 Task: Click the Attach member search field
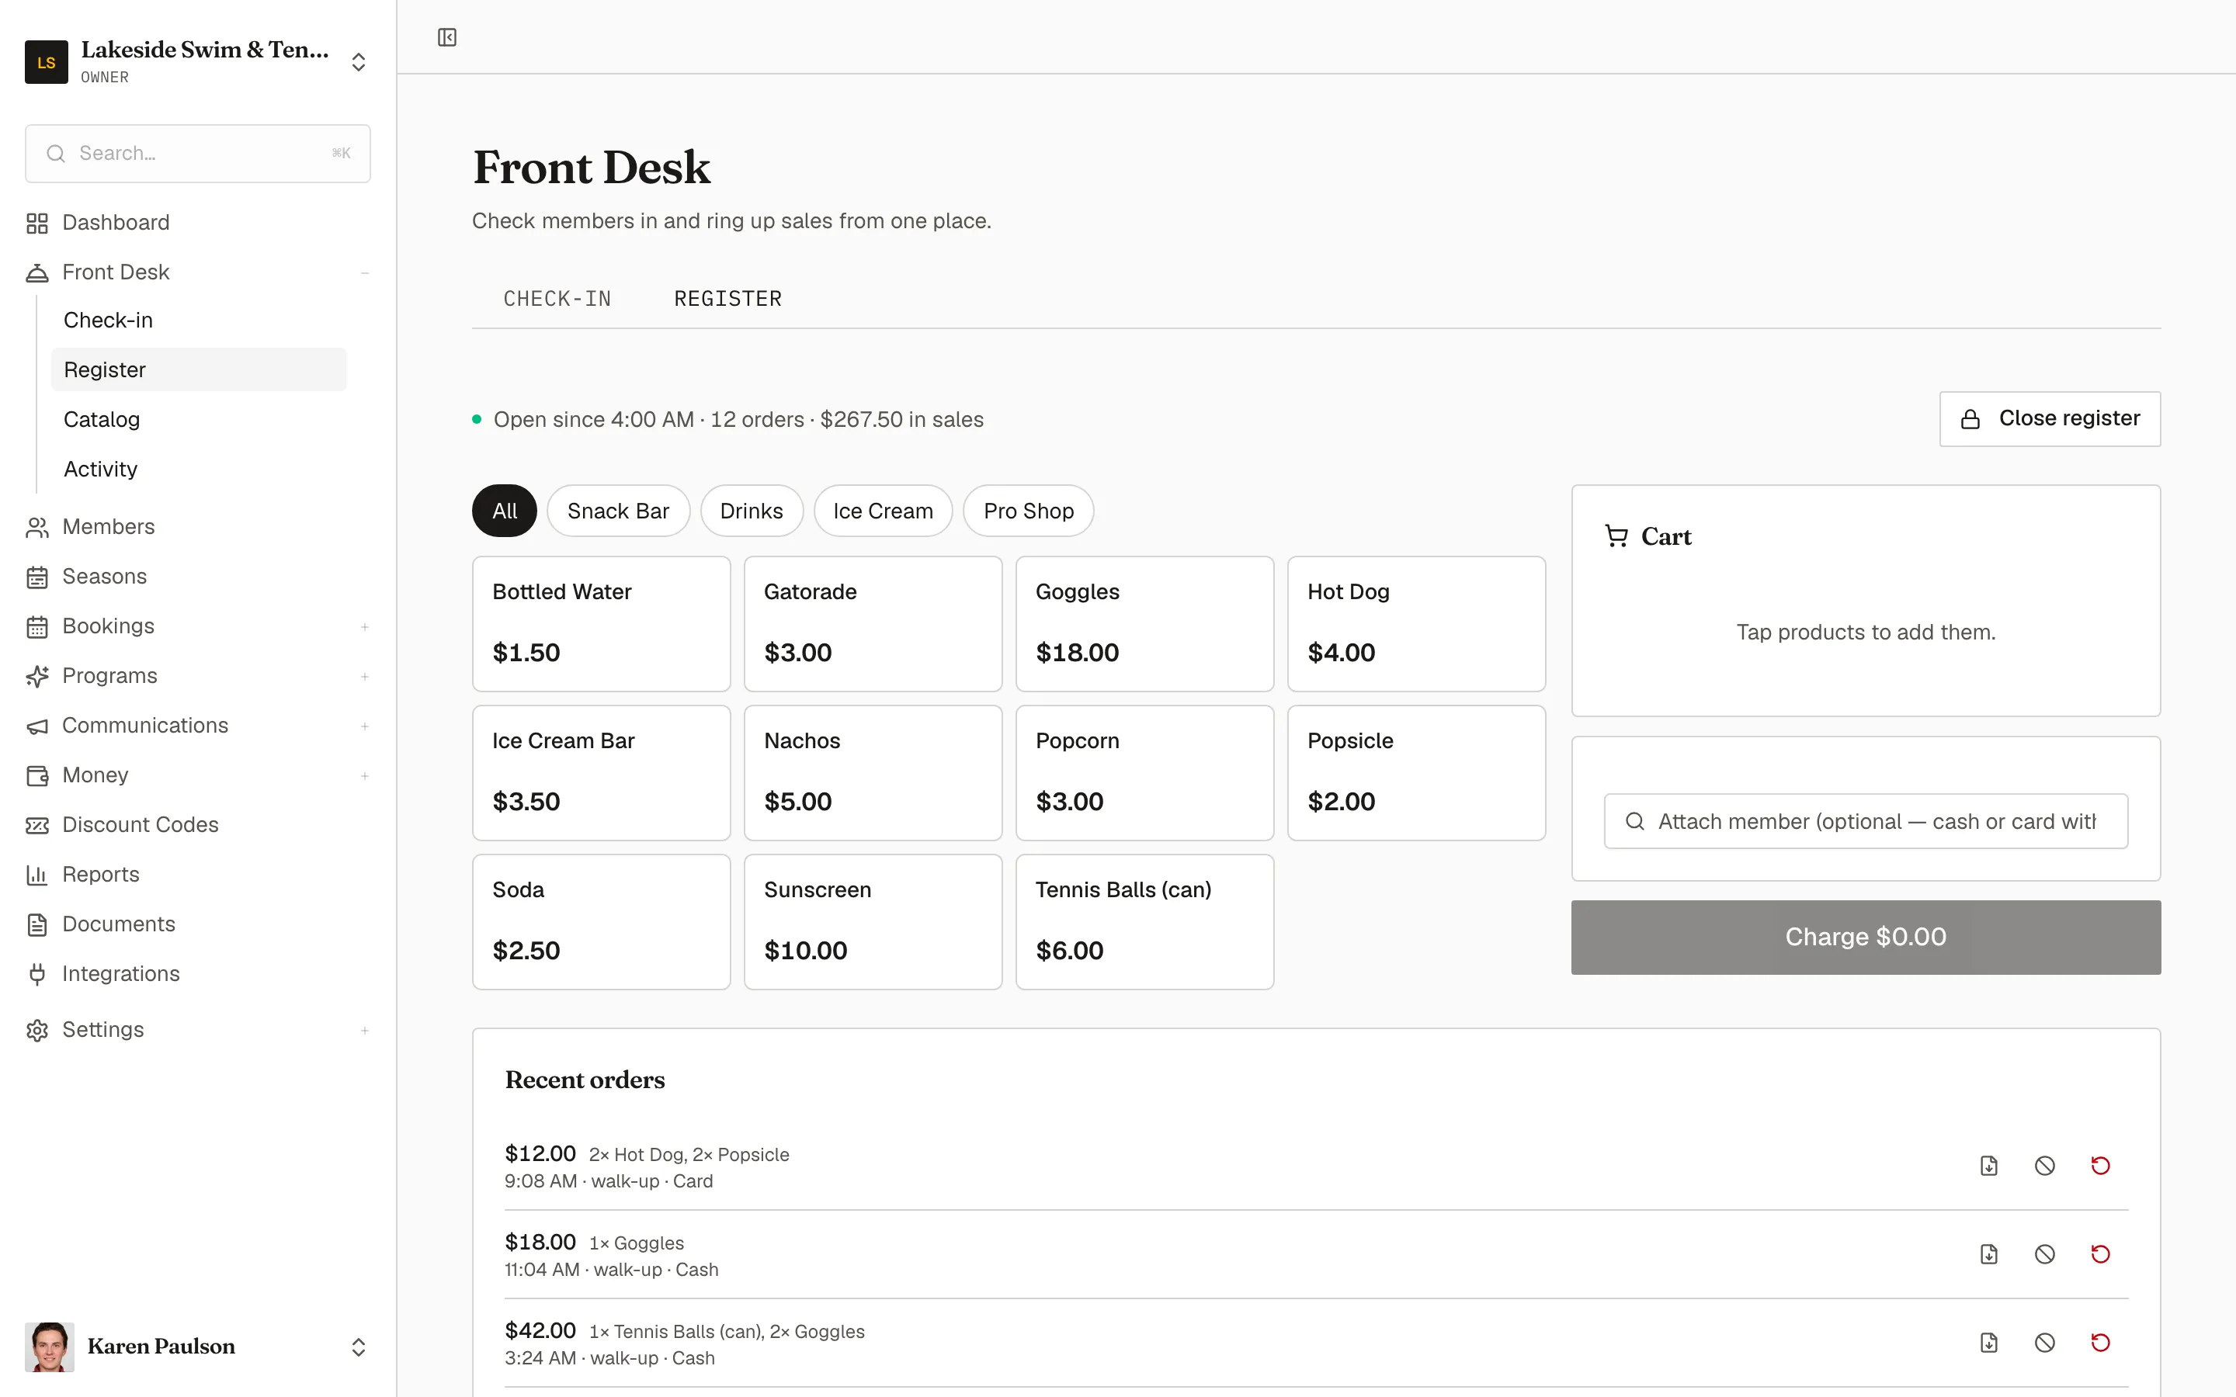tap(1866, 821)
